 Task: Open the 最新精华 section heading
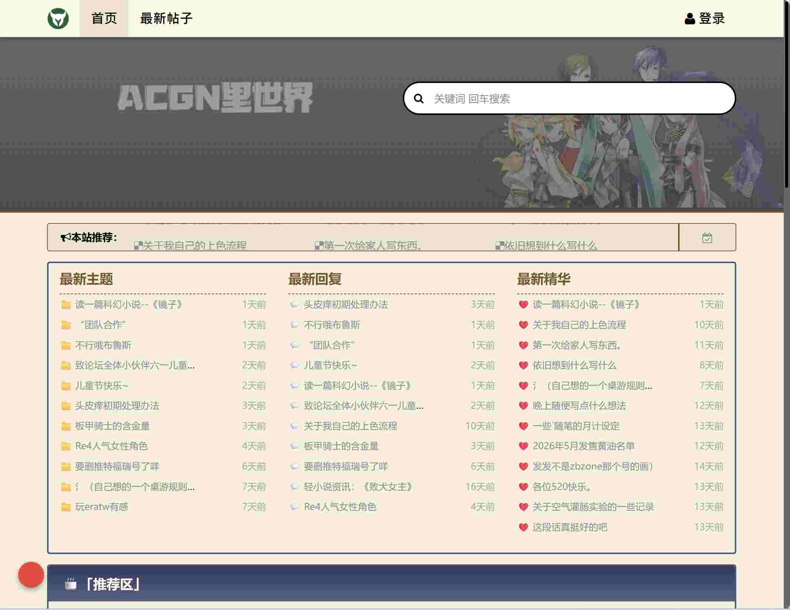(544, 279)
